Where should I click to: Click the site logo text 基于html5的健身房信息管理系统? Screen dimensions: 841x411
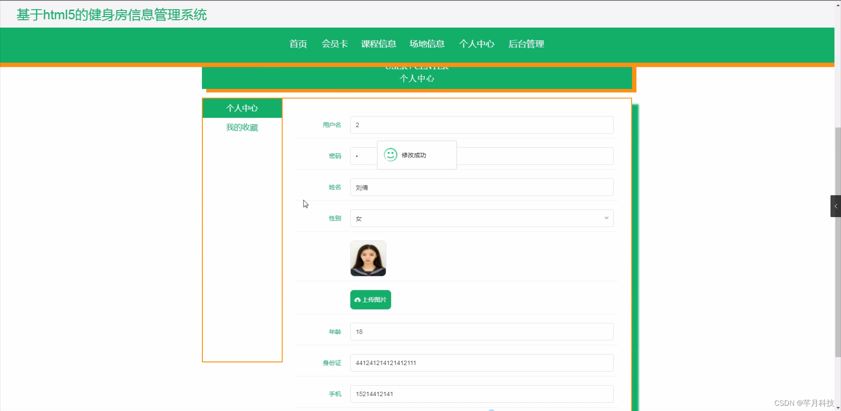(111, 14)
